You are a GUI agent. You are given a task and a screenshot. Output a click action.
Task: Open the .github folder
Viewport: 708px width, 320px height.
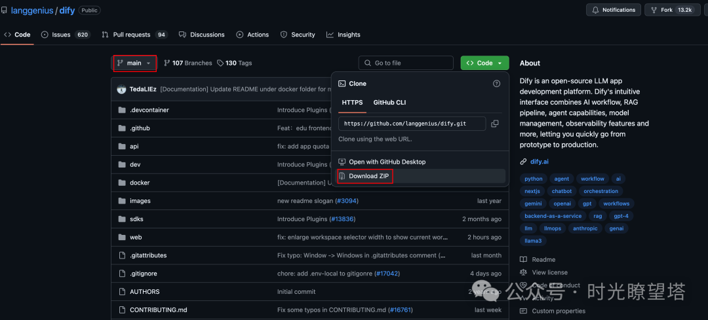pyautogui.click(x=140, y=128)
